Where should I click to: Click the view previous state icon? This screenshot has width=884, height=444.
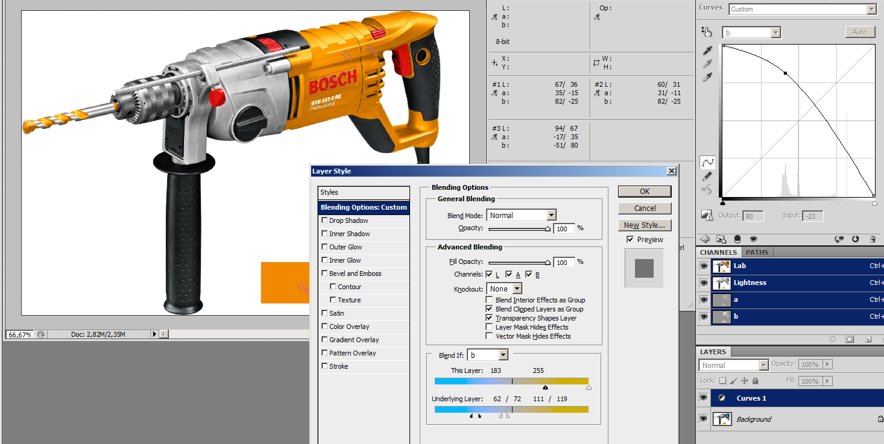[839, 239]
